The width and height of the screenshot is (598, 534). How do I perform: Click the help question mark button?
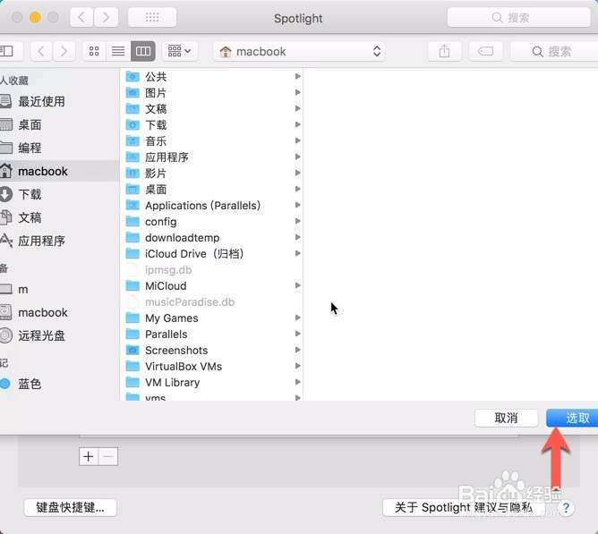(x=566, y=508)
